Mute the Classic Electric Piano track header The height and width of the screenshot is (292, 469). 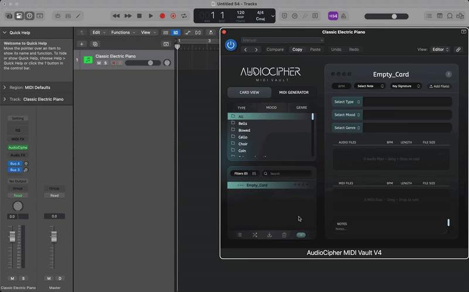pyautogui.click(x=98, y=63)
